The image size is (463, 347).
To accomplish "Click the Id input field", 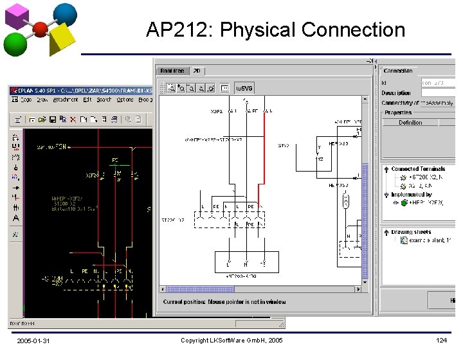I will (438, 83).
